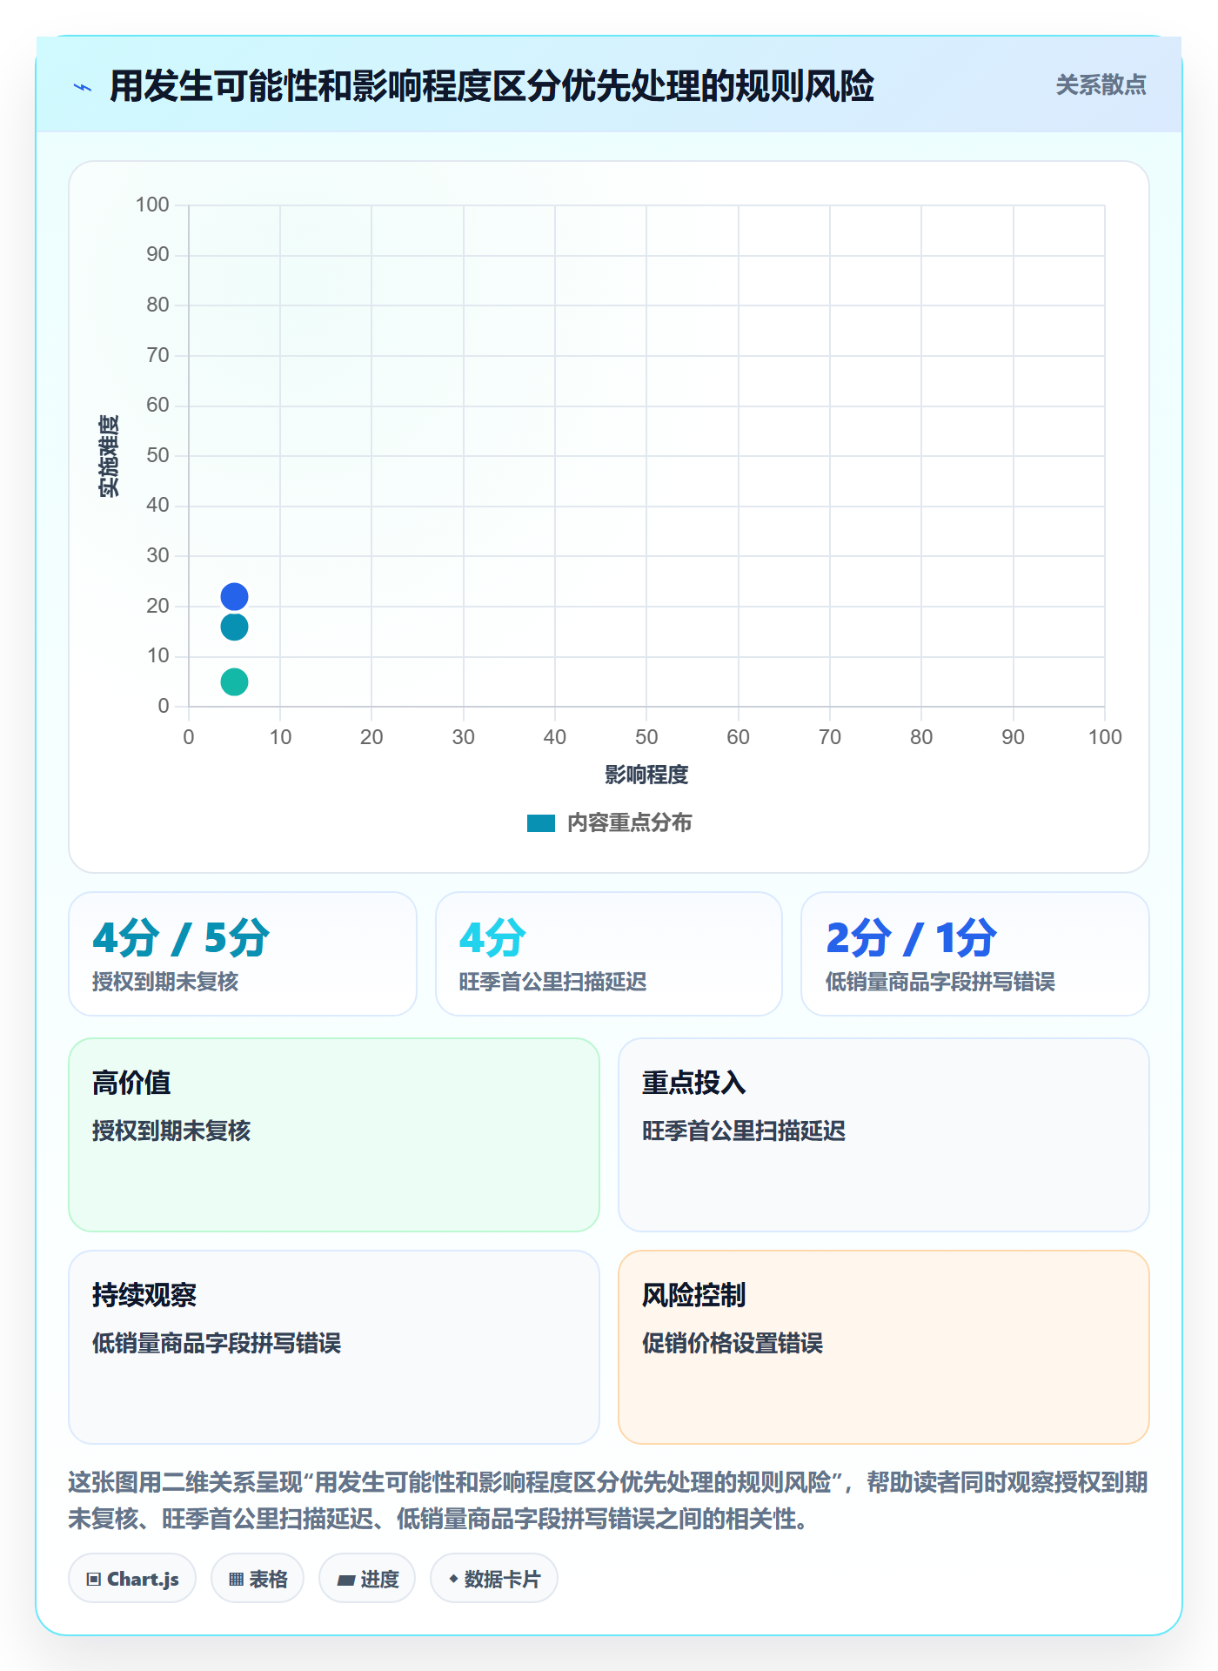Click the 数据卡片 tag chip
The height and width of the screenshot is (1671, 1218).
click(x=494, y=1579)
